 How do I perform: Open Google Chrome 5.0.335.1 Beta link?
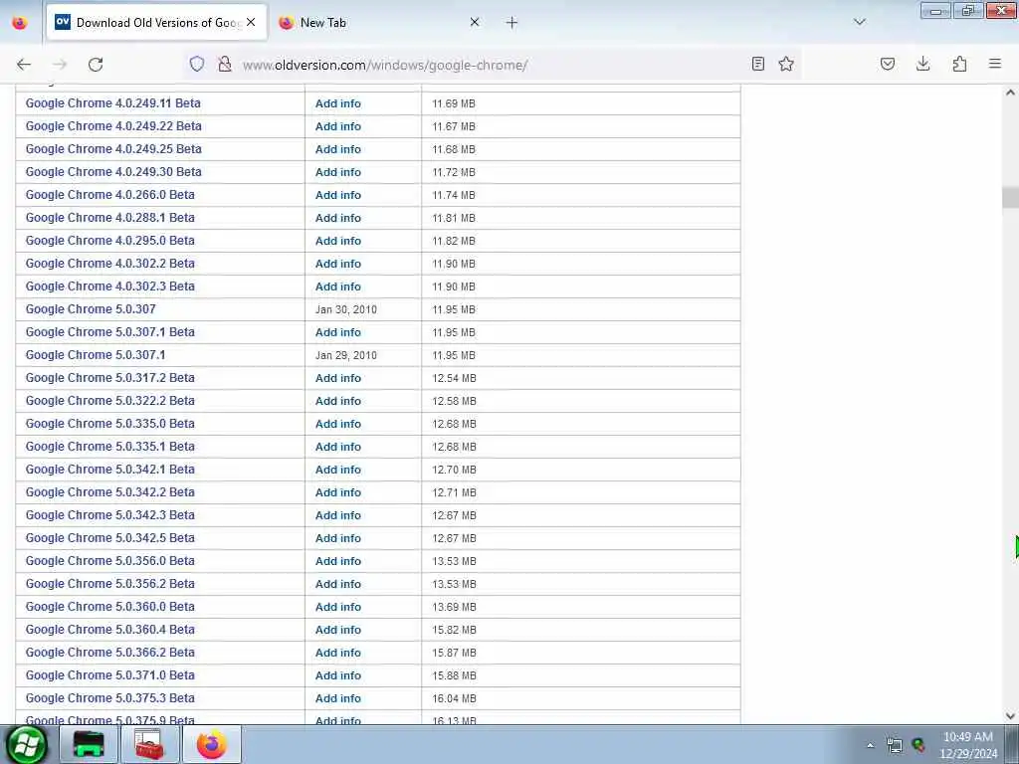coord(109,447)
